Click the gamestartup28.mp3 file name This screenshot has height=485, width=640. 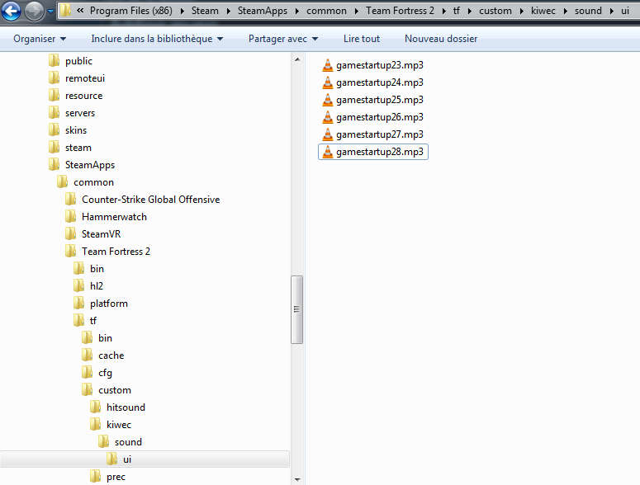coord(380,152)
